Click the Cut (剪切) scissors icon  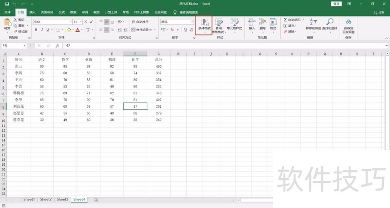pos(16,19)
